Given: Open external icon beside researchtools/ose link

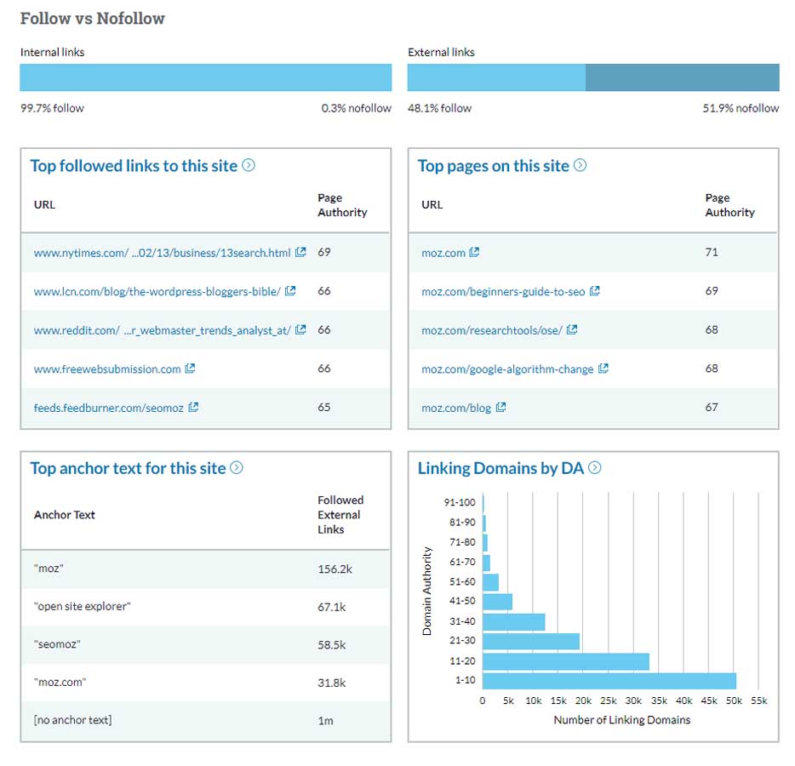Looking at the screenshot, I should point(572,329).
